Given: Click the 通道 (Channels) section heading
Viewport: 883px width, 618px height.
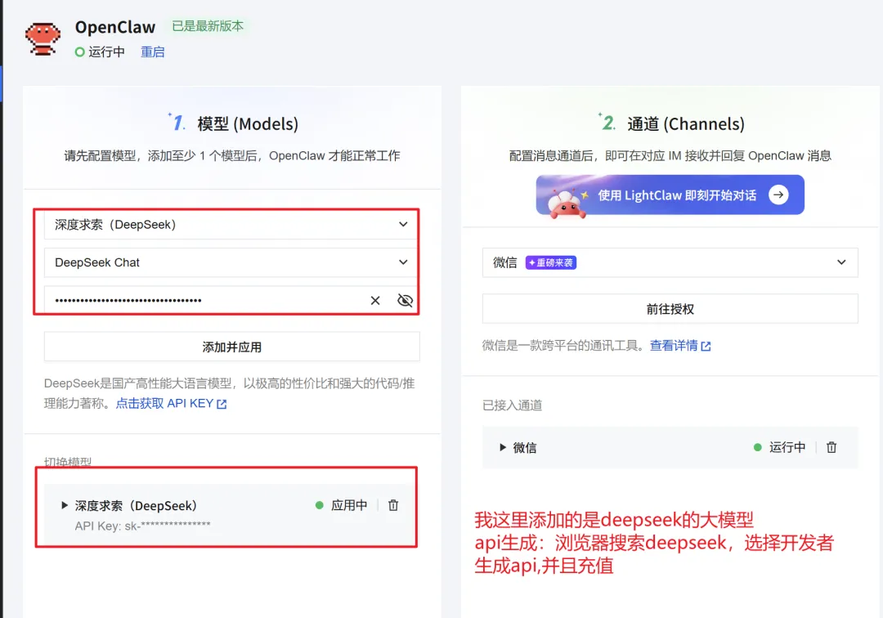Looking at the screenshot, I should [x=686, y=123].
